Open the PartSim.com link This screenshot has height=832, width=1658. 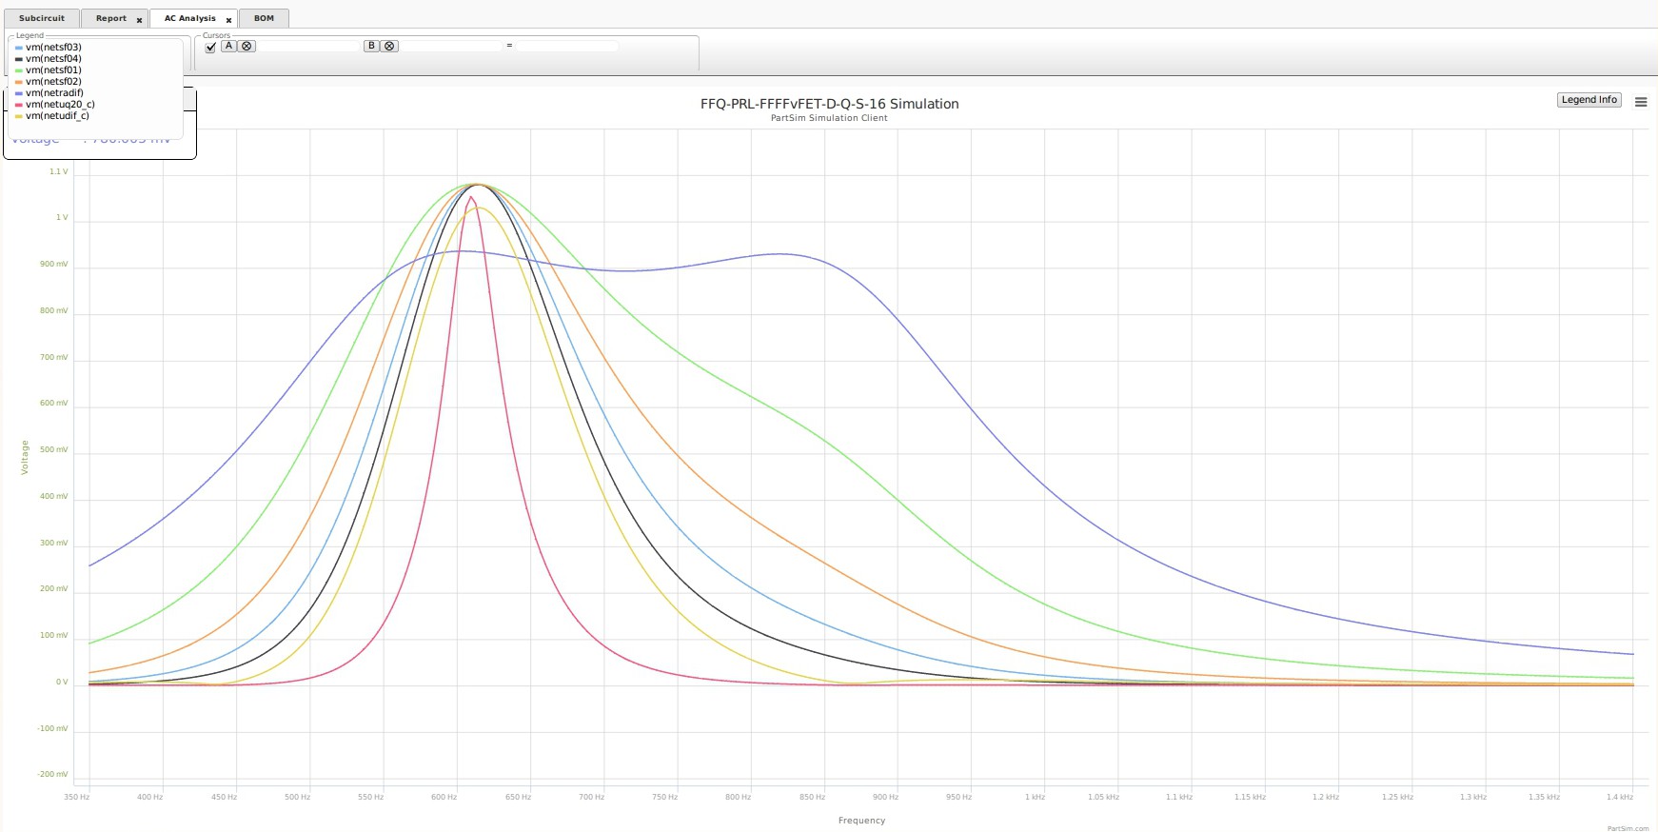pos(1628,828)
